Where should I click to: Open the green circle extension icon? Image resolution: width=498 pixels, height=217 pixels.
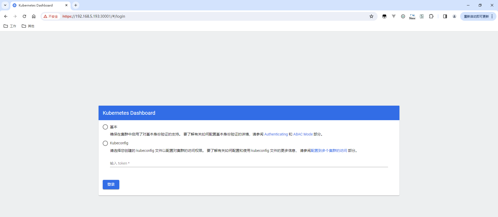[403, 16]
